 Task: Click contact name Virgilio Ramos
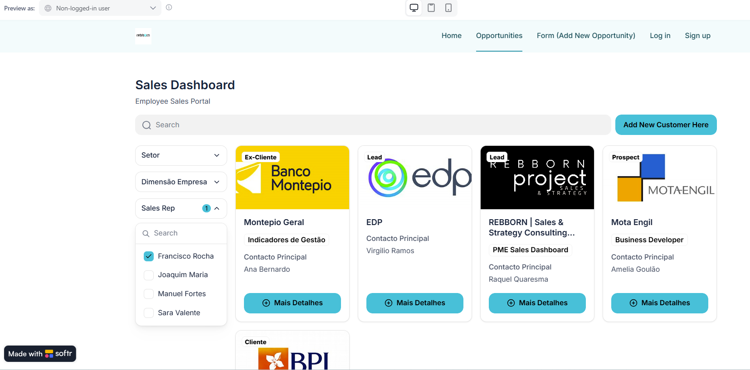390,251
